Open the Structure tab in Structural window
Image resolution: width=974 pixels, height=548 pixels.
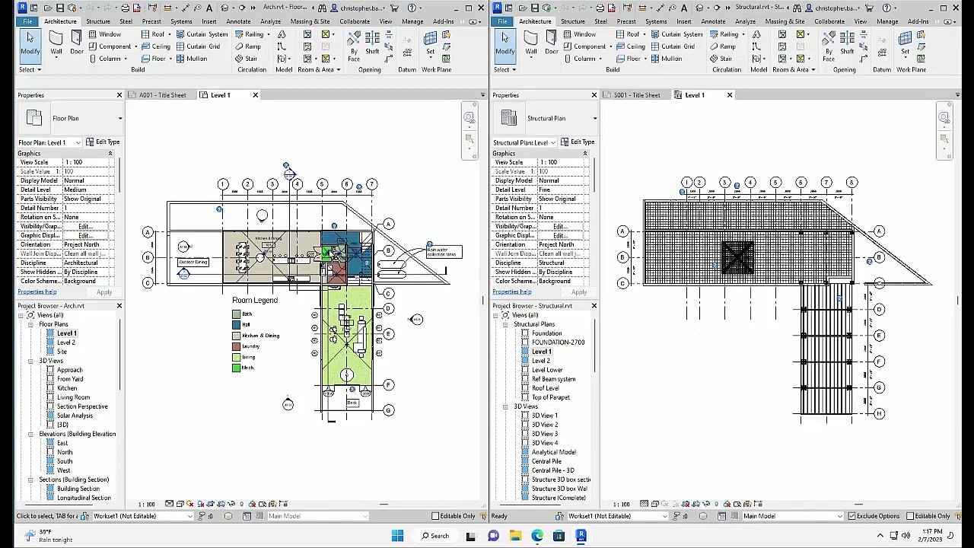pyautogui.click(x=573, y=21)
